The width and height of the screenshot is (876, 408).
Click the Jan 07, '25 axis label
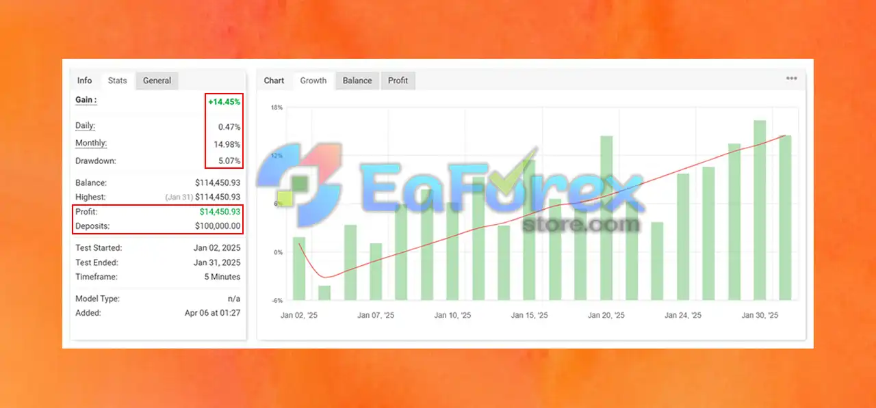pyautogui.click(x=376, y=316)
